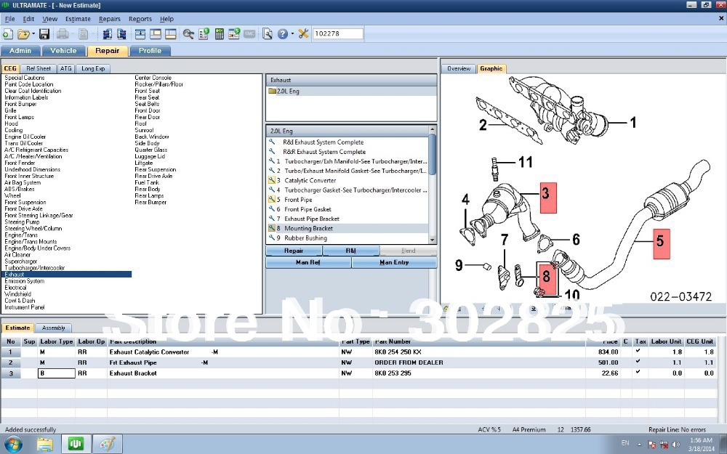Switch to the Profile tab
The height and width of the screenshot is (454, 727).
tap(150, 51)
